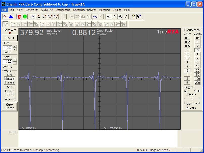This screenshot has height=153, width=204.
Task: Increase generator frequency with up arrow
Action: [x=15, y=46]
